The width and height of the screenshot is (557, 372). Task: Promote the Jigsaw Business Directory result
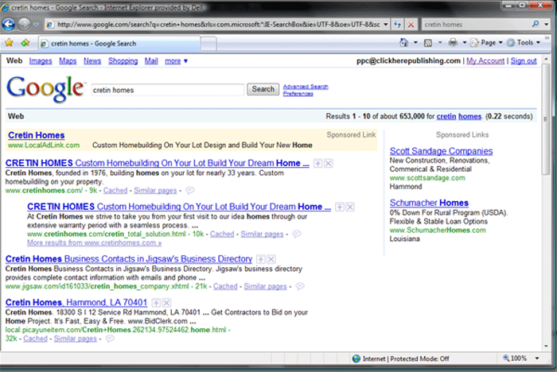tap(260, 259)
